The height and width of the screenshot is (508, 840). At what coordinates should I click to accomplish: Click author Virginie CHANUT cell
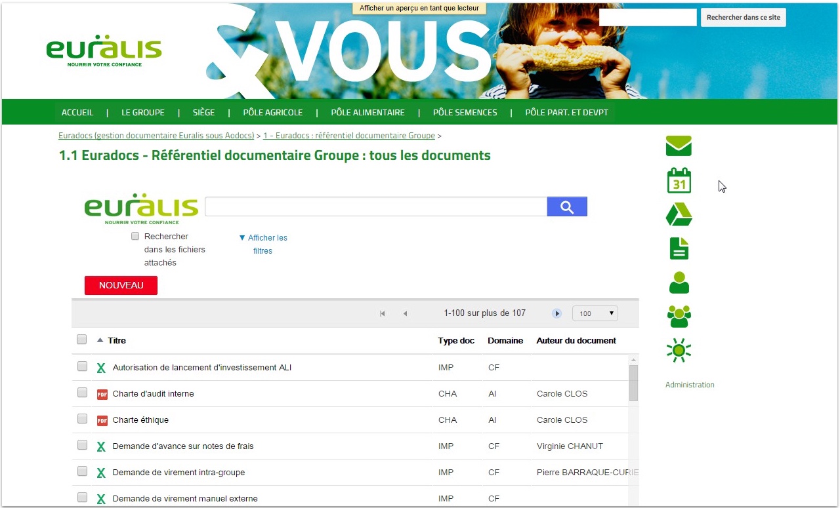[570, 446]
